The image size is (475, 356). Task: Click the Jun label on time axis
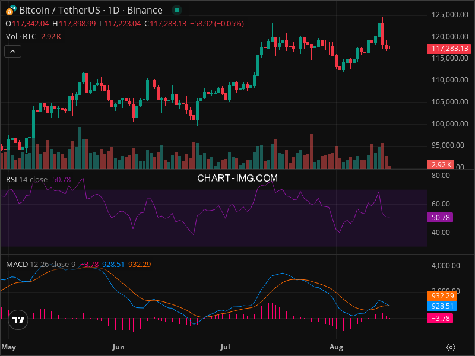point(118,347)
